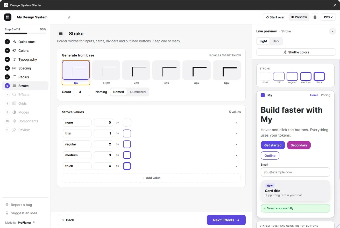Click the save disk icon in header

pos(315,17)
